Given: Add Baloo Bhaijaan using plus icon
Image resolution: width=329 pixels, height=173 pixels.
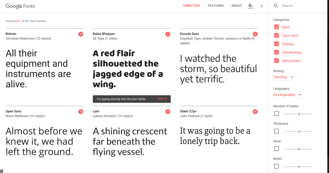Looking at the screenshot, I should tap(168, 34).
